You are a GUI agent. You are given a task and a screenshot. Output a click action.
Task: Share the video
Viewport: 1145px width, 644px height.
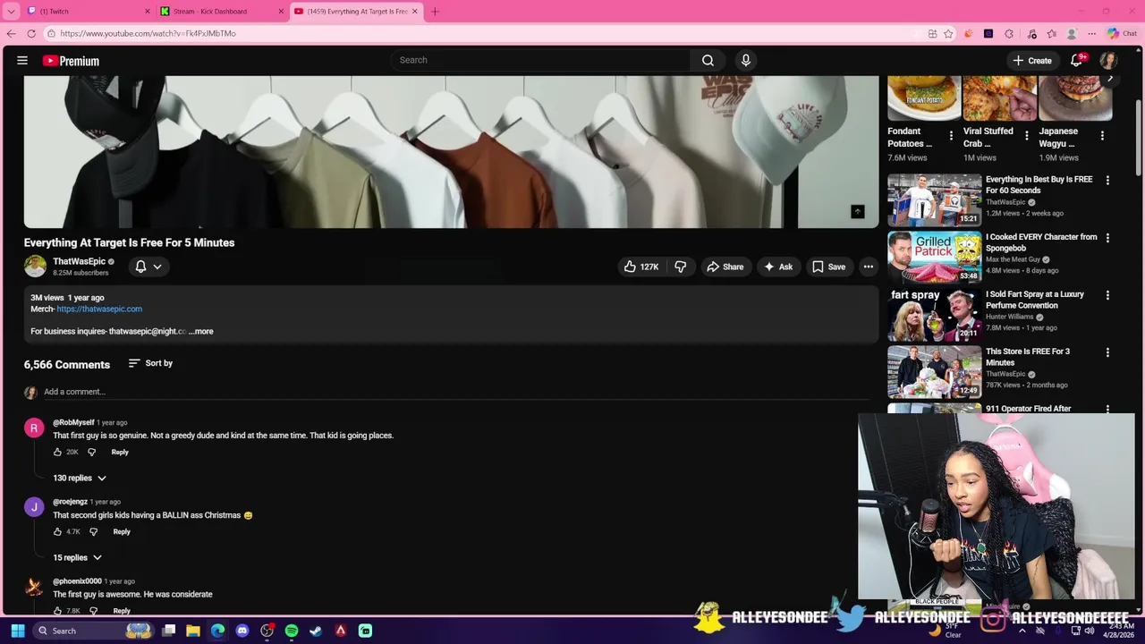tap(725, 267)
